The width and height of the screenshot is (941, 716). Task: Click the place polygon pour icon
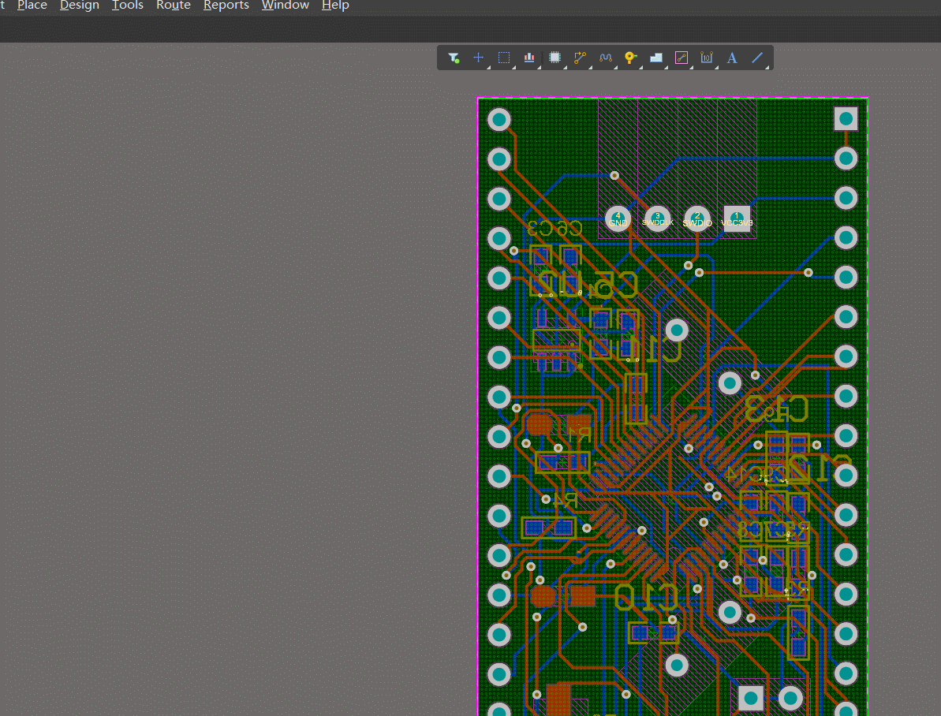point(655,58)
